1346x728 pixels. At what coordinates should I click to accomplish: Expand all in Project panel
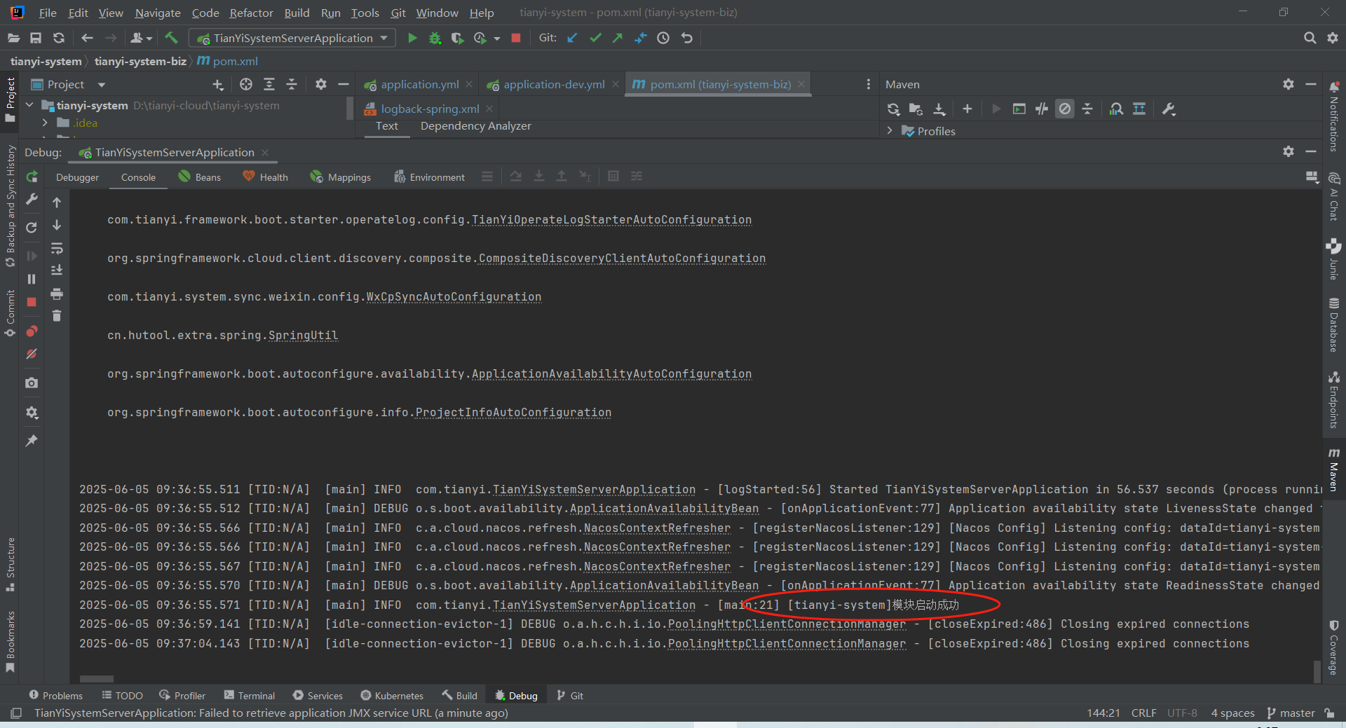tap(269, 84)
